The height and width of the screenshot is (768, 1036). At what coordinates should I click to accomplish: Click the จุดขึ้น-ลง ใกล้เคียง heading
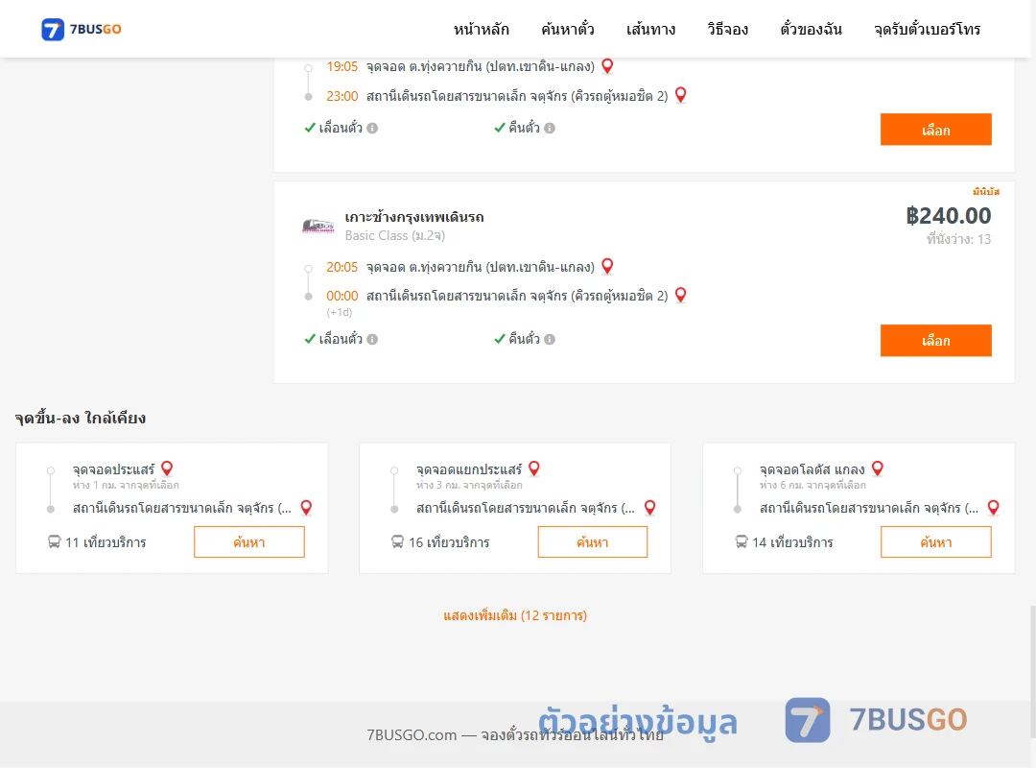(x=81, y=418)
